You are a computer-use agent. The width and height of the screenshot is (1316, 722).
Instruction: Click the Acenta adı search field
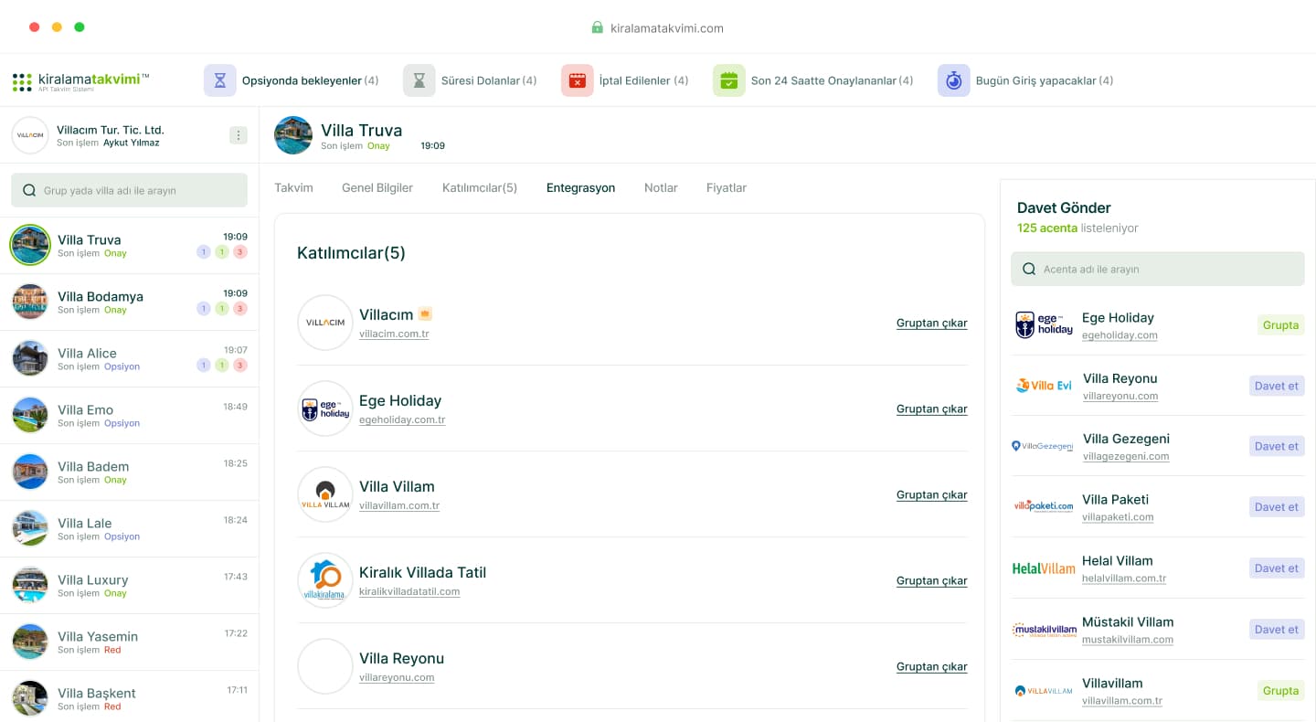[x=1157, y=270]
